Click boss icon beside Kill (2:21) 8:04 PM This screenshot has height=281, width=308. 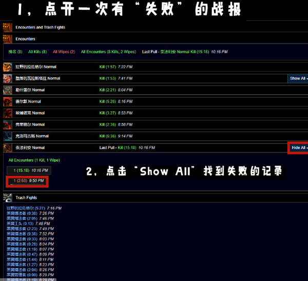[7, 90]
